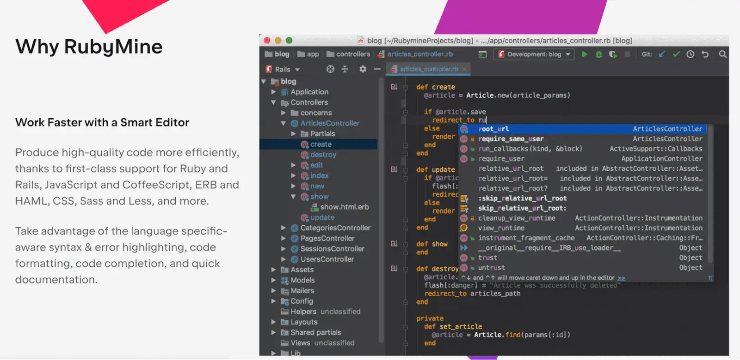Choose require_same_user from completion list
740x360 pixels.
(583, 139)
